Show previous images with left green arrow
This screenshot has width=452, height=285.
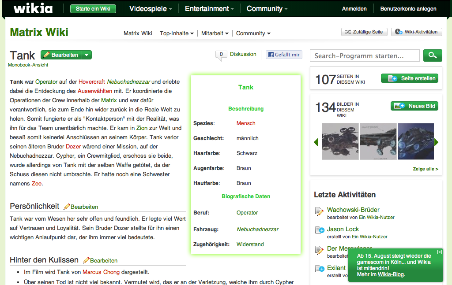316,142
